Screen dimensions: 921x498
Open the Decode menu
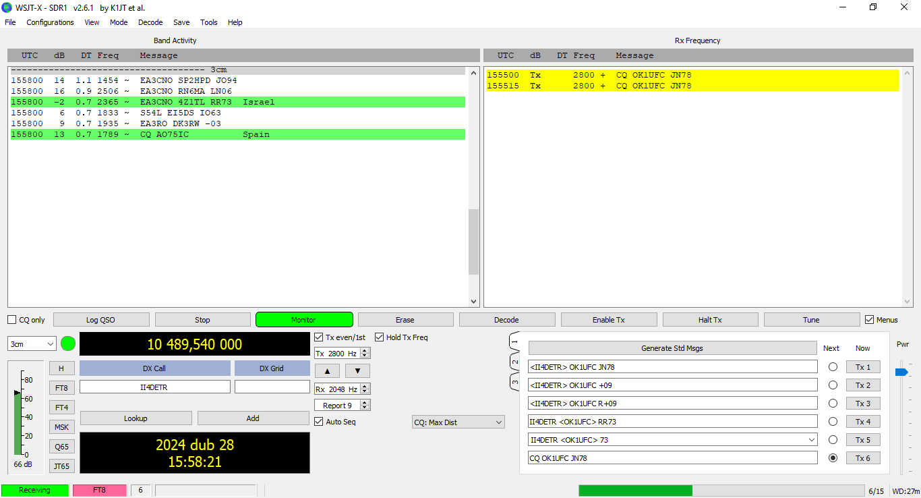click(x=150, y=22)
